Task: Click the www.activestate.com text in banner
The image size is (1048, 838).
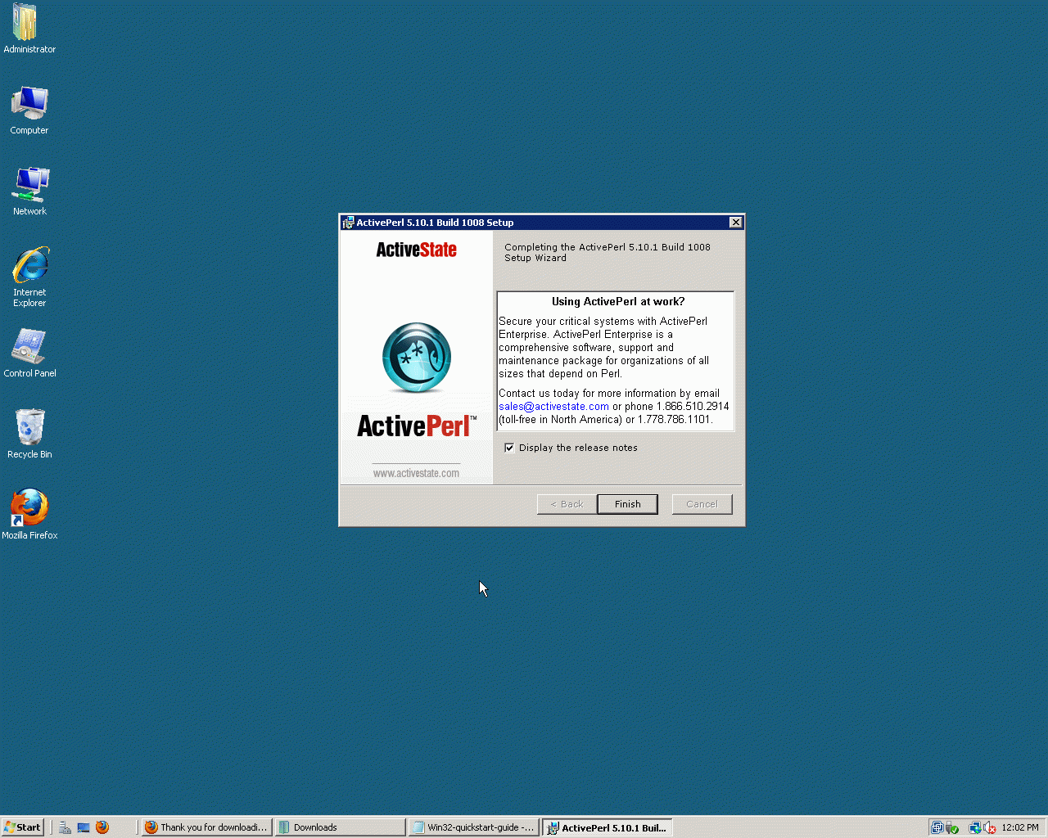Action: pos(416,473)
